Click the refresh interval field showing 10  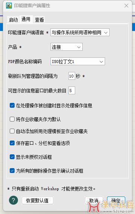coord(71,76)
